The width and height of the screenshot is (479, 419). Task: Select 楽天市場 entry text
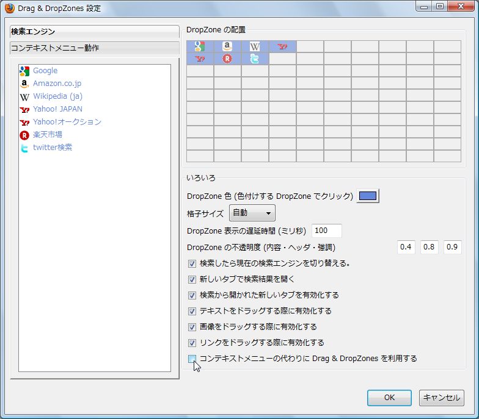pyautogui.click(x=48, y=134)
